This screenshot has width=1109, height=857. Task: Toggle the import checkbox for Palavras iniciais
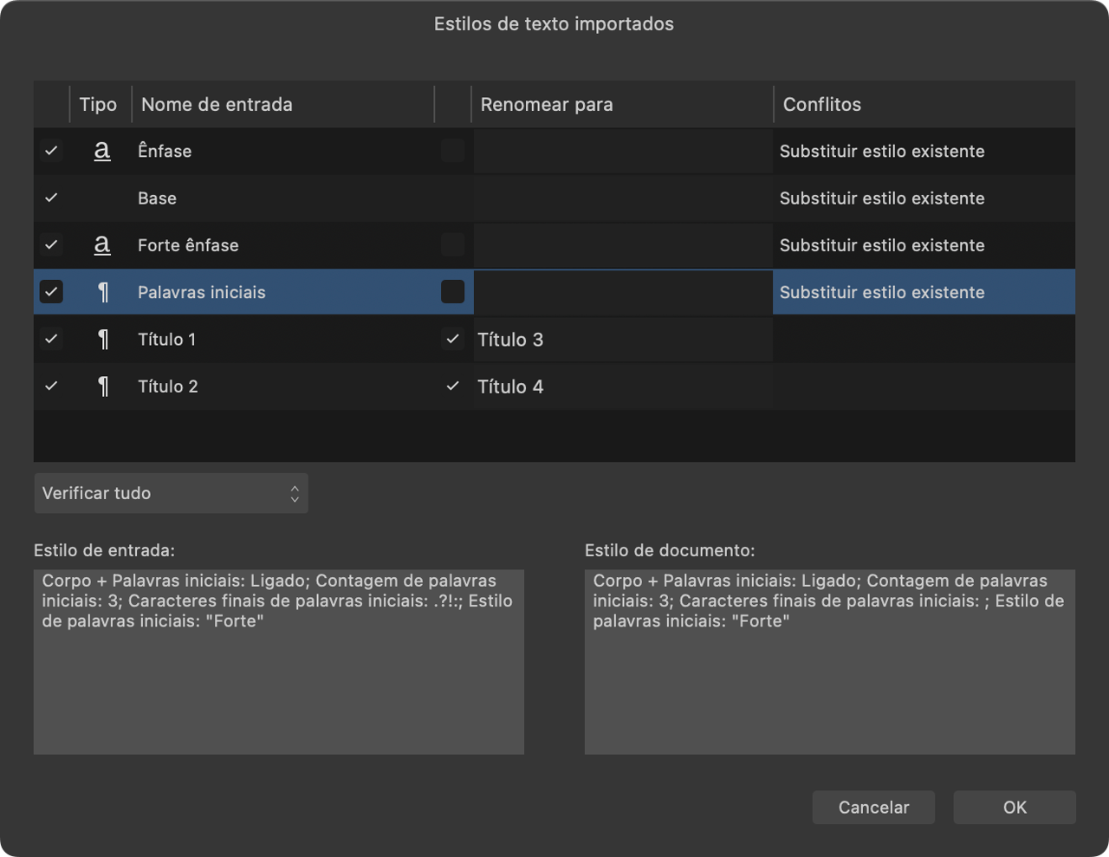tap(51, 292)
